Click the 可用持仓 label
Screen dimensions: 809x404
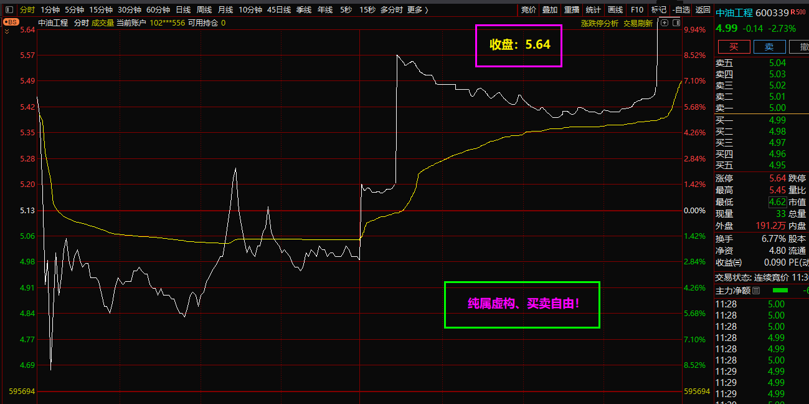203,23
